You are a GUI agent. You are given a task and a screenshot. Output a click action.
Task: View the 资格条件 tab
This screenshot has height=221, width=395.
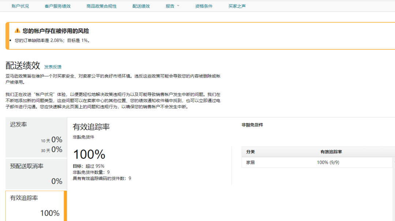click(x=203, y=6)
